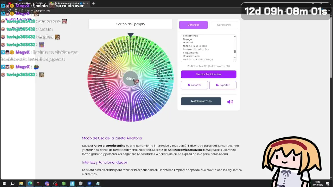Click the blue circular taskbar icon

coord(89,184)
